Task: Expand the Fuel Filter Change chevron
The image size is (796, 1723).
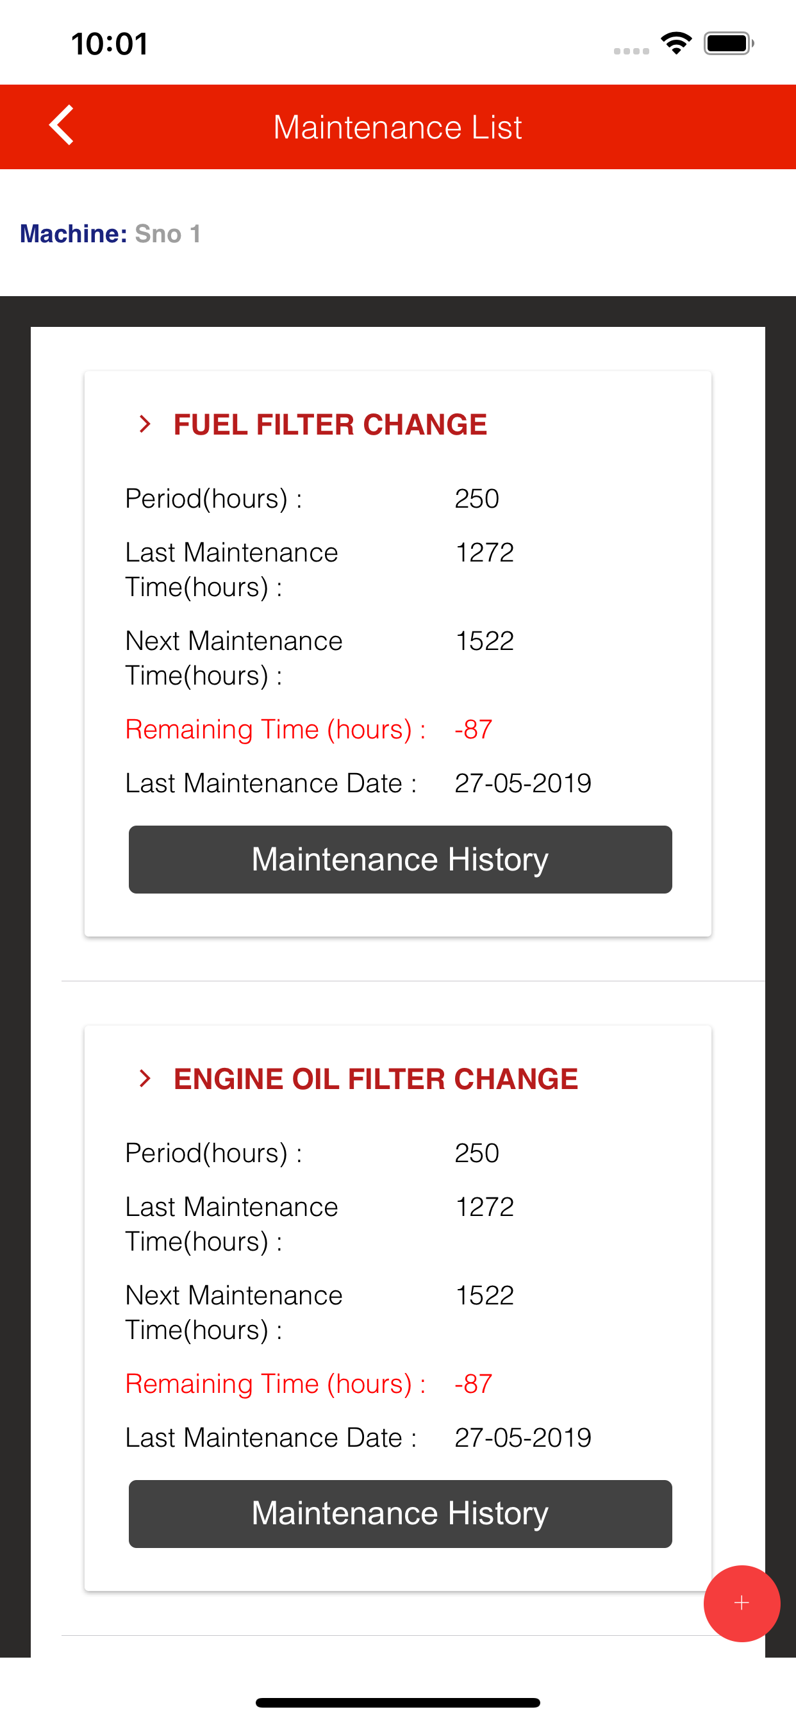Action: click(144, 424)
